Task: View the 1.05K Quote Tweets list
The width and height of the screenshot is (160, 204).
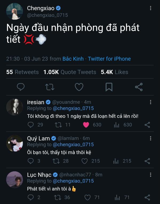Action: (x=70, y=72)
